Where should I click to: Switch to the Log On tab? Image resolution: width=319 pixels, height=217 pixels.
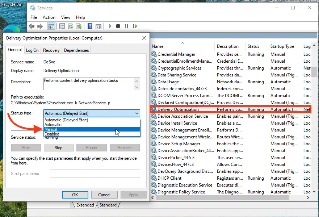32,50
